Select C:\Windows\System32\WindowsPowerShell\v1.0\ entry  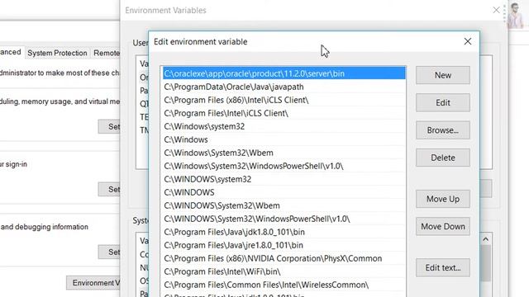click(x=284, y=166)
